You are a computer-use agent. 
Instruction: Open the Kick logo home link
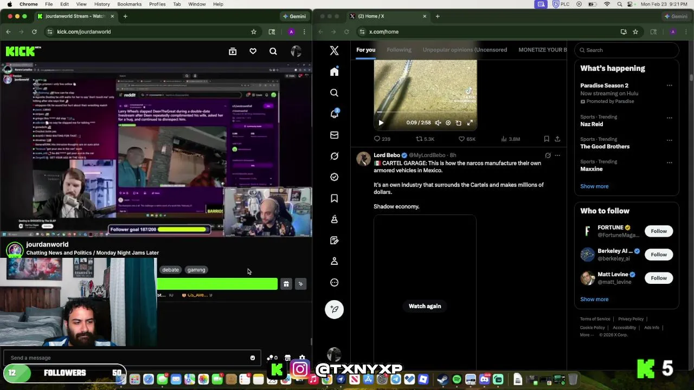click(x=23, y=51)
